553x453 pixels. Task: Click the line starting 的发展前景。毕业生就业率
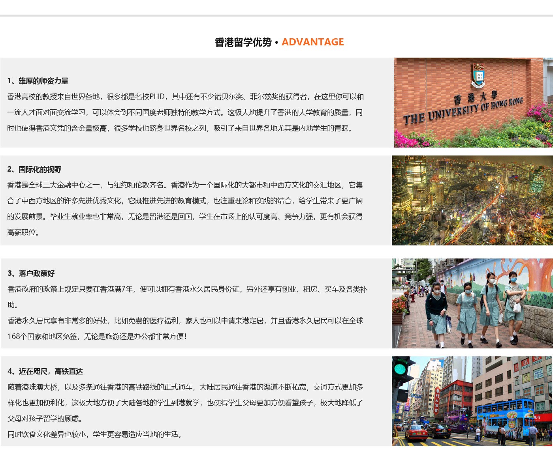click(x=185, y=217)
